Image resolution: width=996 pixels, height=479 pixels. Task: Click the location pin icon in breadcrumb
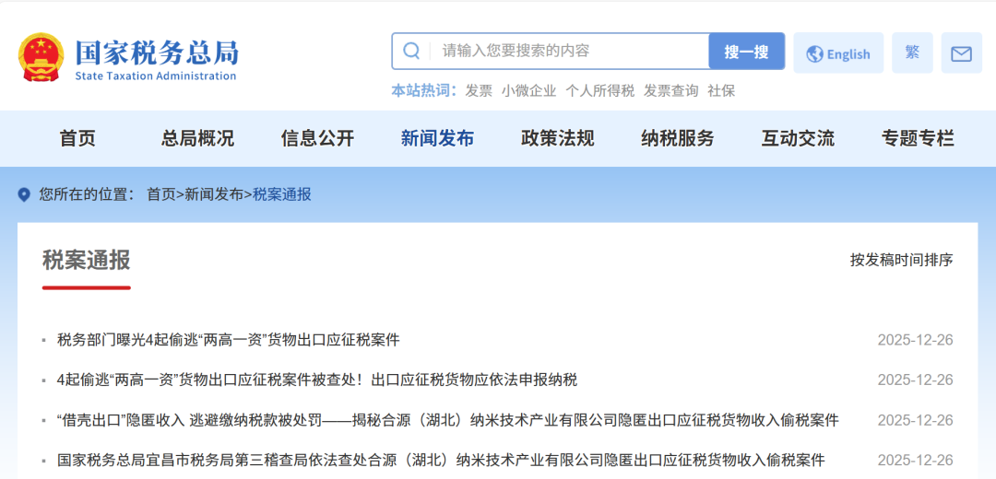point(24,194)
